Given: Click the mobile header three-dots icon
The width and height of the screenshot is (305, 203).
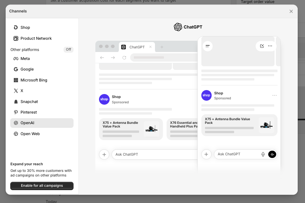Looking at the screenshot, I should pyautogui.click(x=270, y=46).
